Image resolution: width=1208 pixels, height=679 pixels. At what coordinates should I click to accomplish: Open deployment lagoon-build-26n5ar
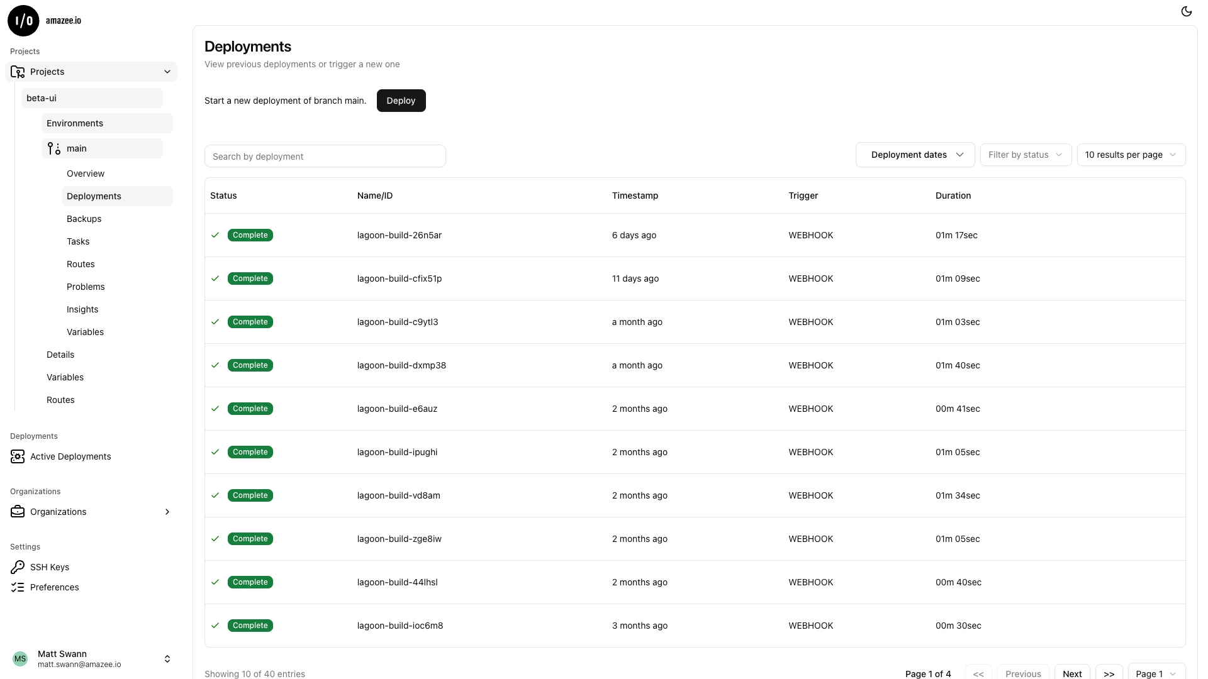(400, 235)
